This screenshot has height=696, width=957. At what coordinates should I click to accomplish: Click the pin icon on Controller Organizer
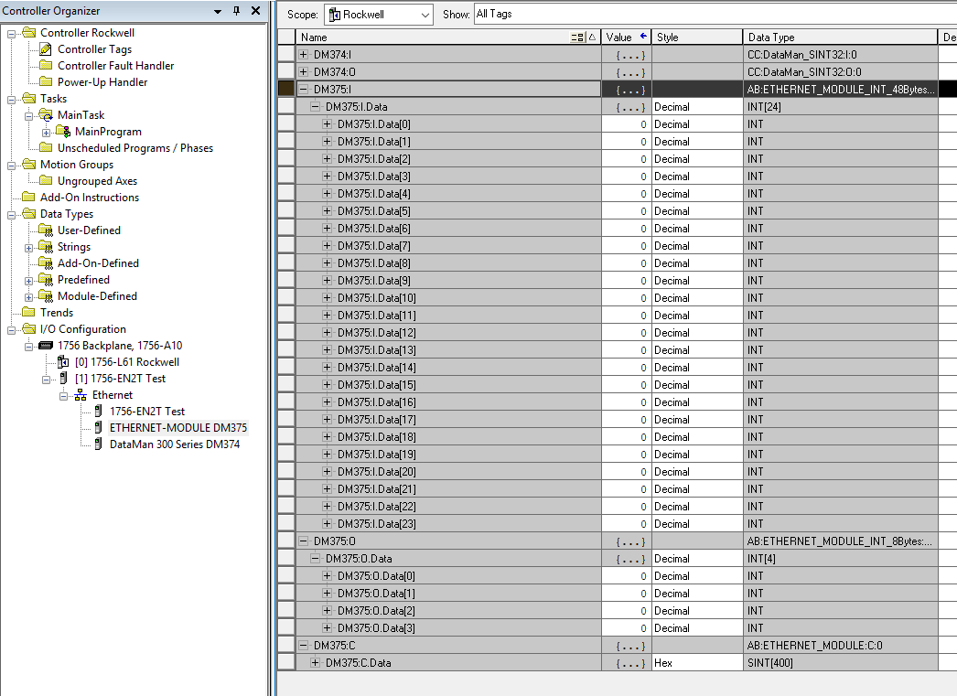click(x=236, y=11)
